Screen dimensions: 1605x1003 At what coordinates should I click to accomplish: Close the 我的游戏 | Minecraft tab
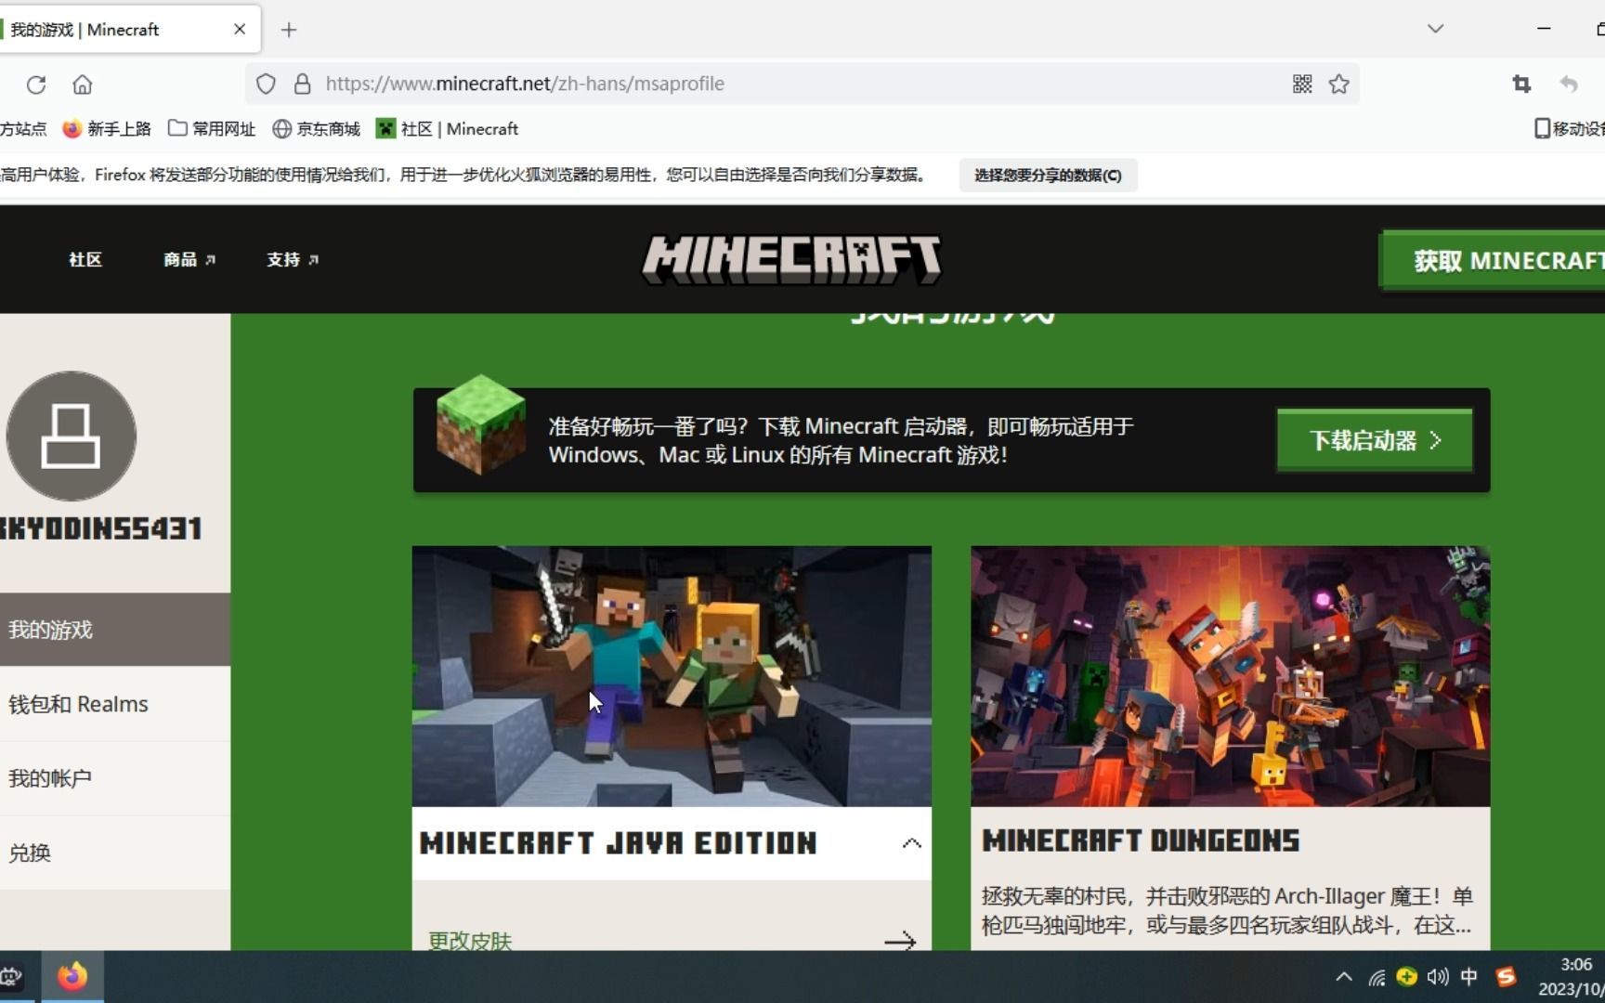[240, 29]
